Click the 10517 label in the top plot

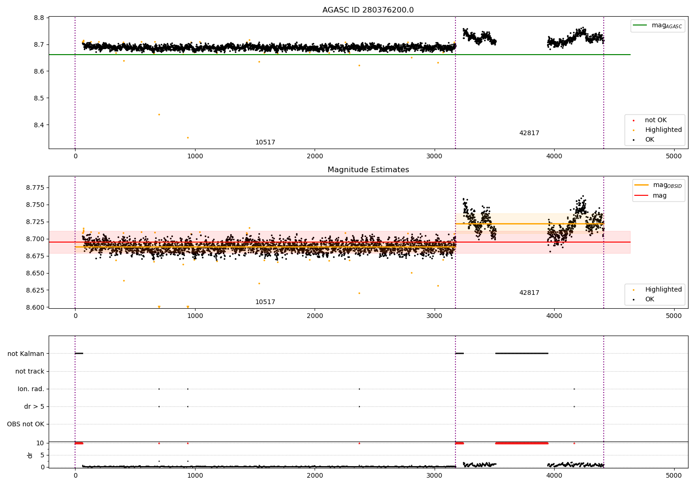(265, 143)
